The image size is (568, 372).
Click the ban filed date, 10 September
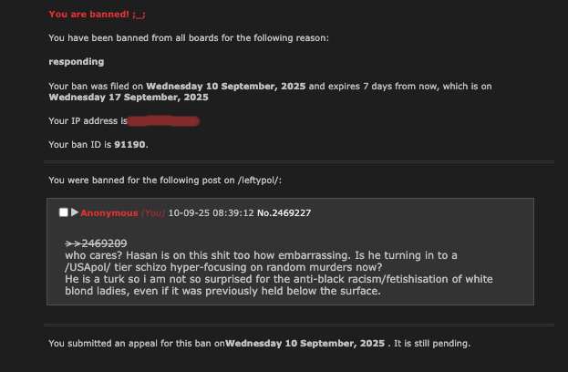pos(226,87)
